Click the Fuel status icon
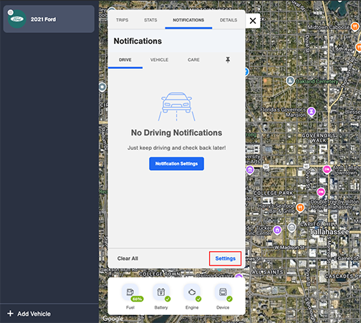The width and height of the screenshot is (361, 323). click(x=130, y=292)
